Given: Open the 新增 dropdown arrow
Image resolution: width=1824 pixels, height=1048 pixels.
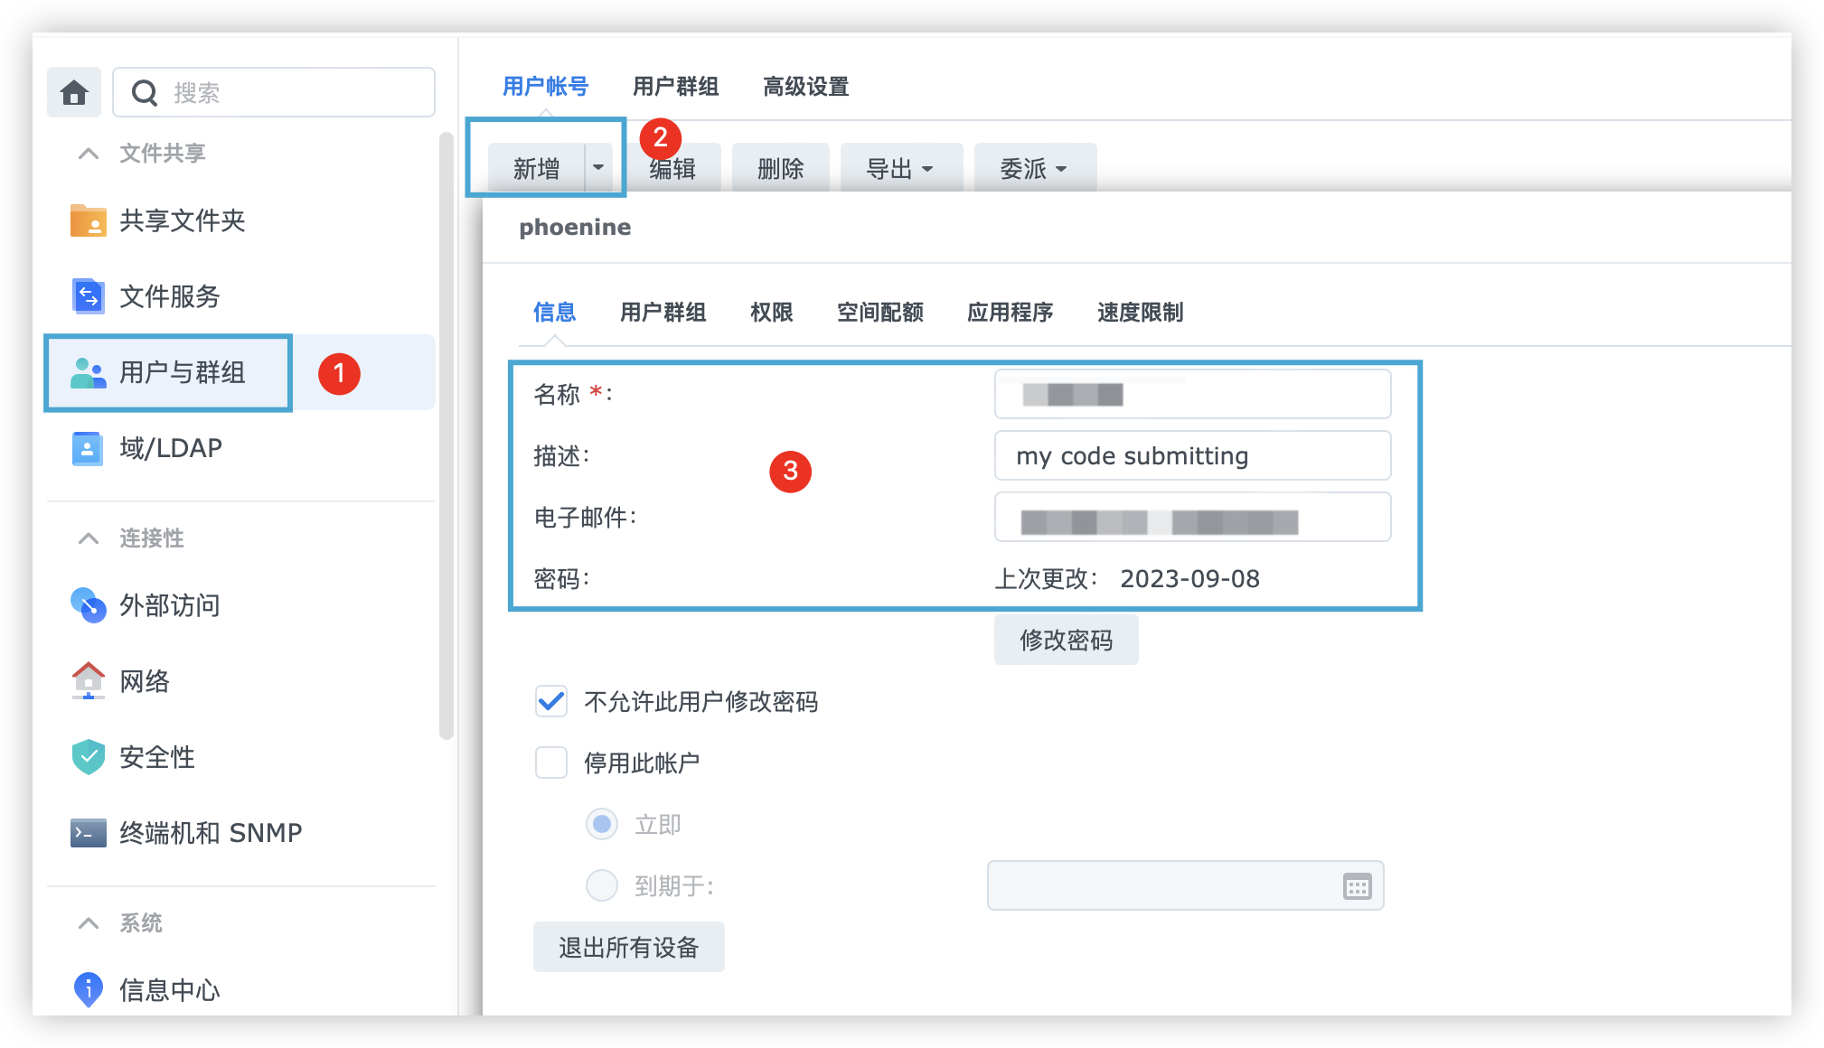Looking at the screenshot, I should [x=600, y=167].
